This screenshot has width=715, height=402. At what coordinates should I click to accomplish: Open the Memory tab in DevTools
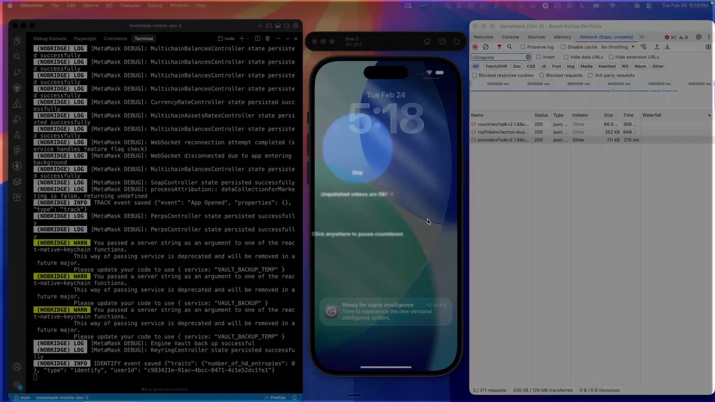pos(563,37)
